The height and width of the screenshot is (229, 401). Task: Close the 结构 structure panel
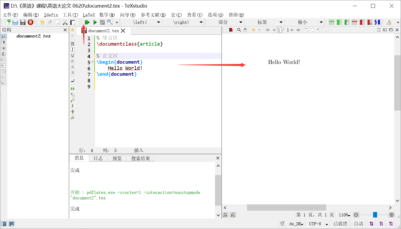[65, 30]
